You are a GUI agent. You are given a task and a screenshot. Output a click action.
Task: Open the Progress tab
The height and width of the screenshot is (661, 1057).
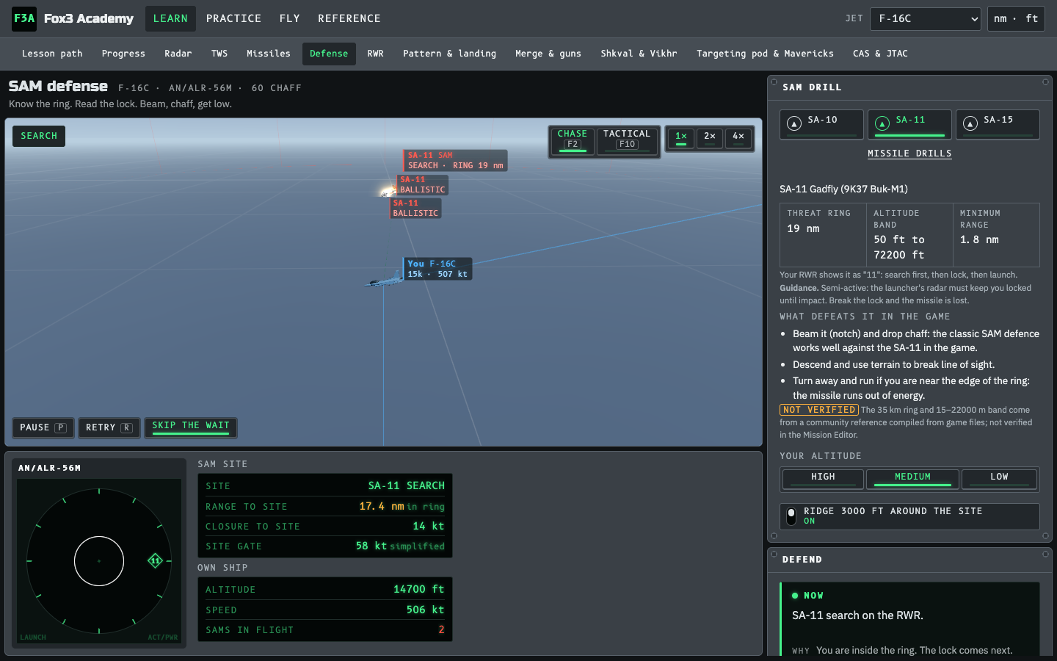point(123,54)
